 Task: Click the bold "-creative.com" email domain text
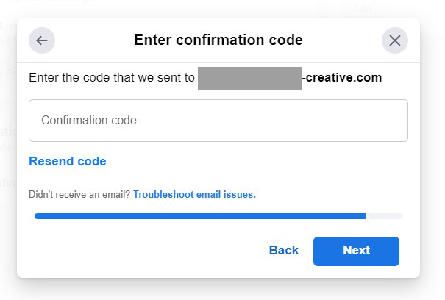pyautogui.click(x=342, y=77)
